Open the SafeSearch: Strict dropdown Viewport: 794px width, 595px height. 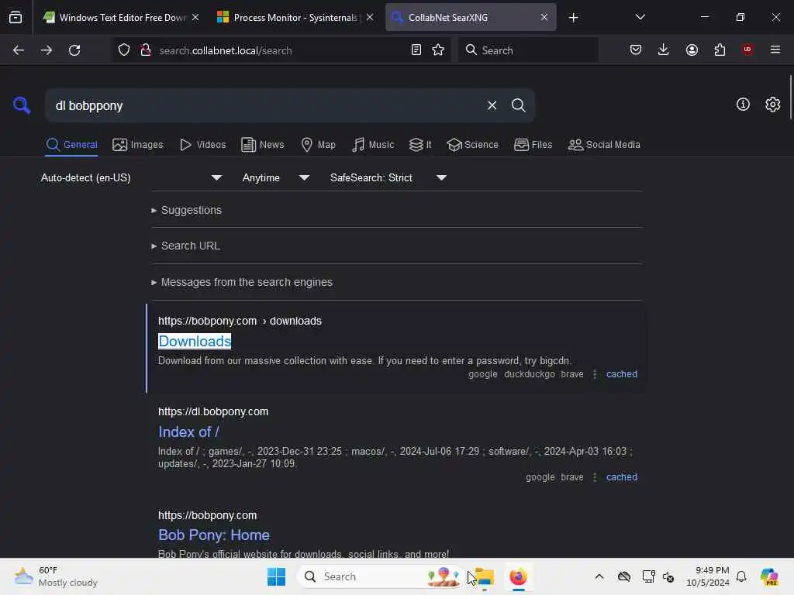[x=388, y=177]
